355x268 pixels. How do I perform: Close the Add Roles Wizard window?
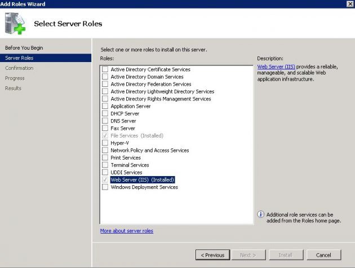(x=349, y=4)
